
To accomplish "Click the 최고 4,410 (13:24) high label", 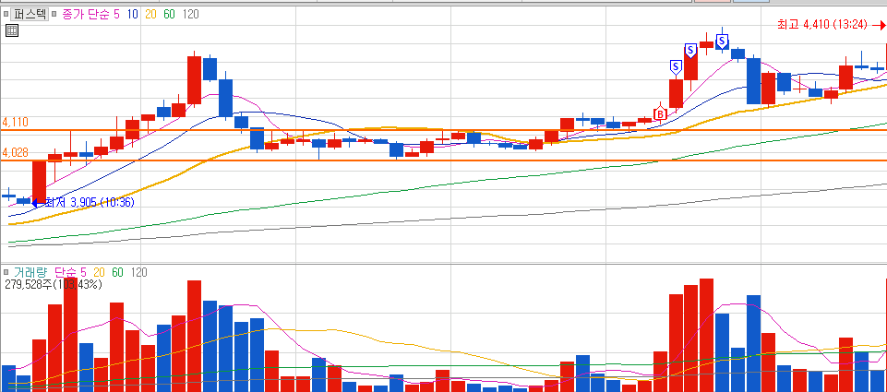I will (822, 25).
